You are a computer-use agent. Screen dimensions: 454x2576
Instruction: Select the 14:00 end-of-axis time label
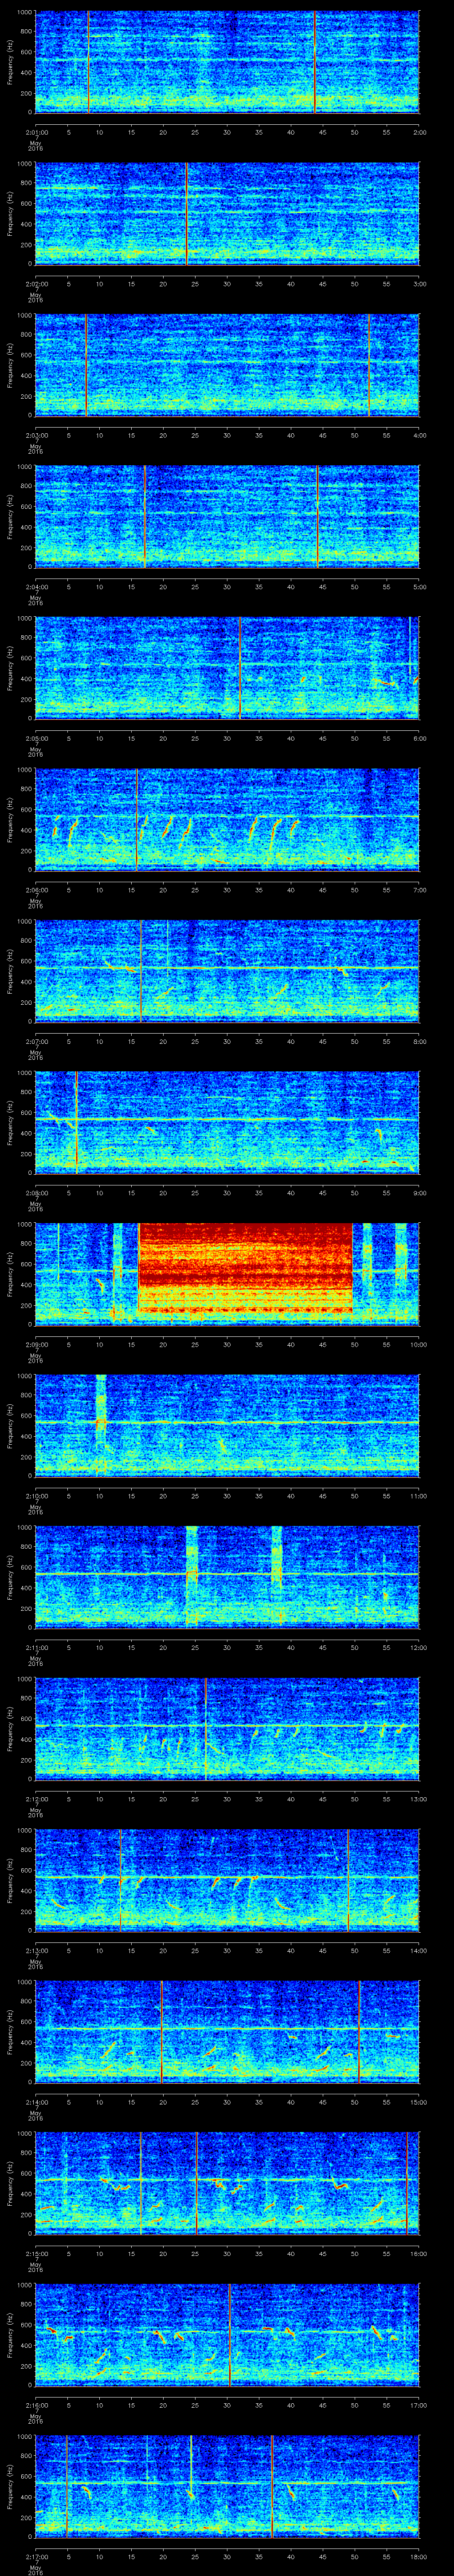(x=418, y=1950)
